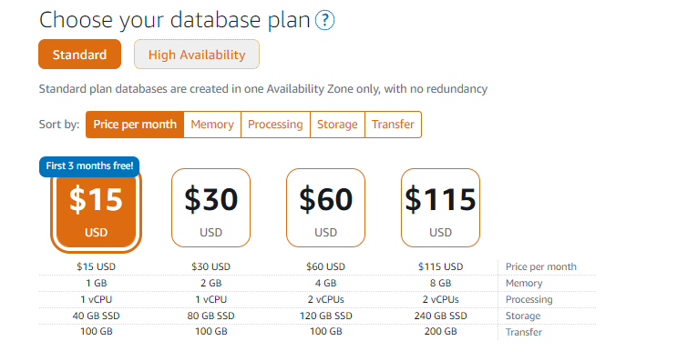677x351 pixels.
Task: Click the 2 vCPUs value under $60
Action: pos(325,299)
